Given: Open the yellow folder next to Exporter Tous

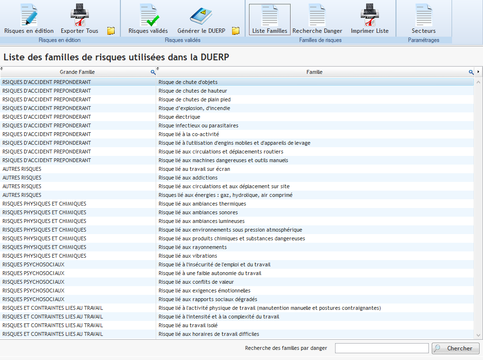Looking at the screenshot, I should 111,31.
